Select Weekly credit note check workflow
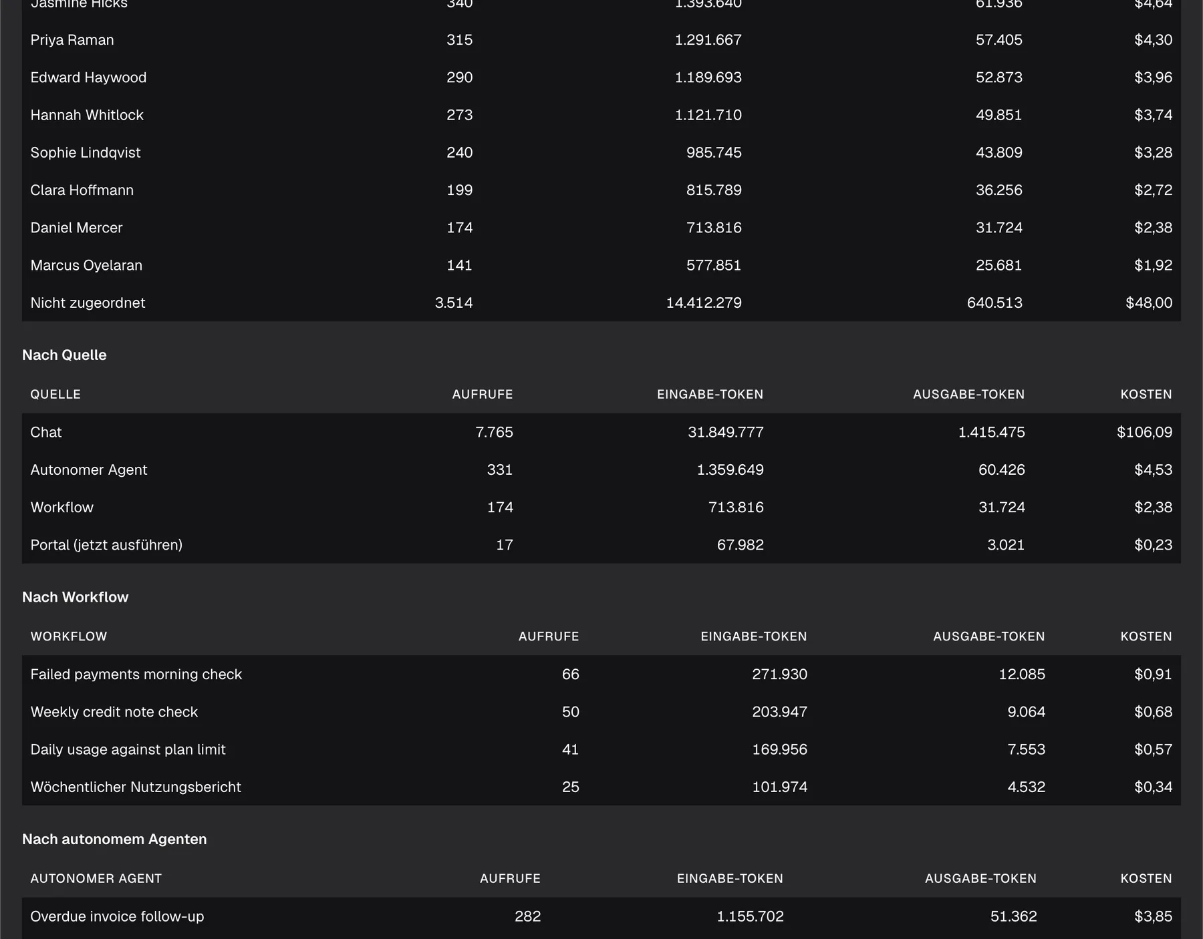1203x939 pixels. (x=601, y=712)
